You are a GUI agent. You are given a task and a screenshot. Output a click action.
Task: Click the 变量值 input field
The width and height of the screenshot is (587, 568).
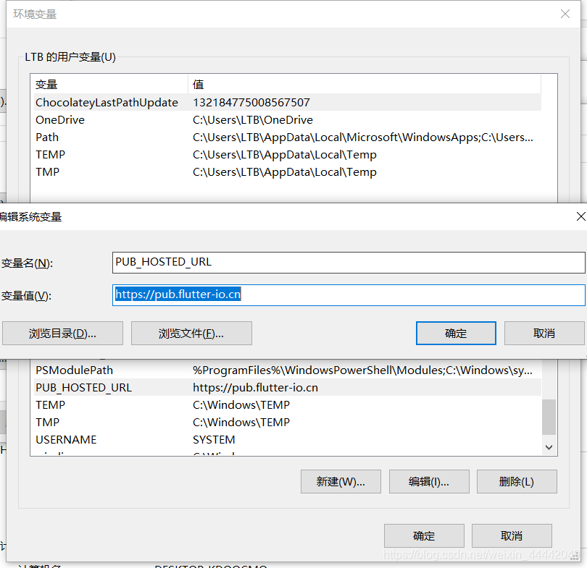pos(349,294)
